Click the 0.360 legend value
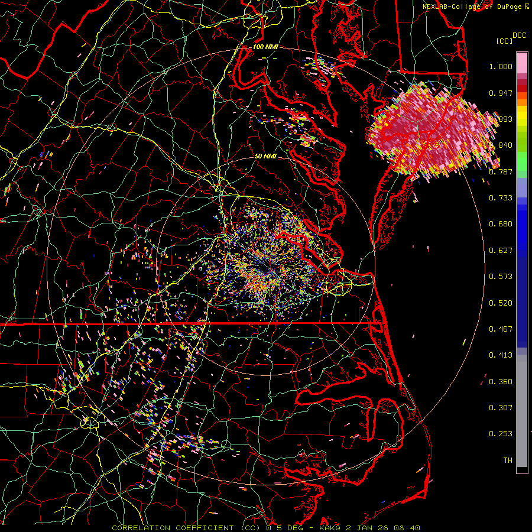The image size is (532, 532). [501, 382]
